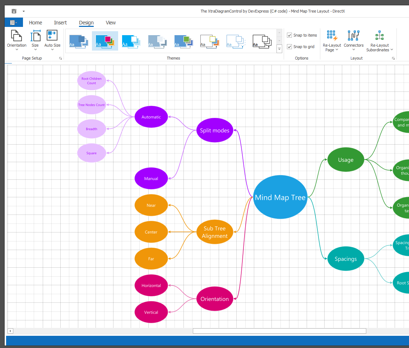This screenshot has width=409, height=348.
Task: Select the Center node
Action: pos(151,232)
